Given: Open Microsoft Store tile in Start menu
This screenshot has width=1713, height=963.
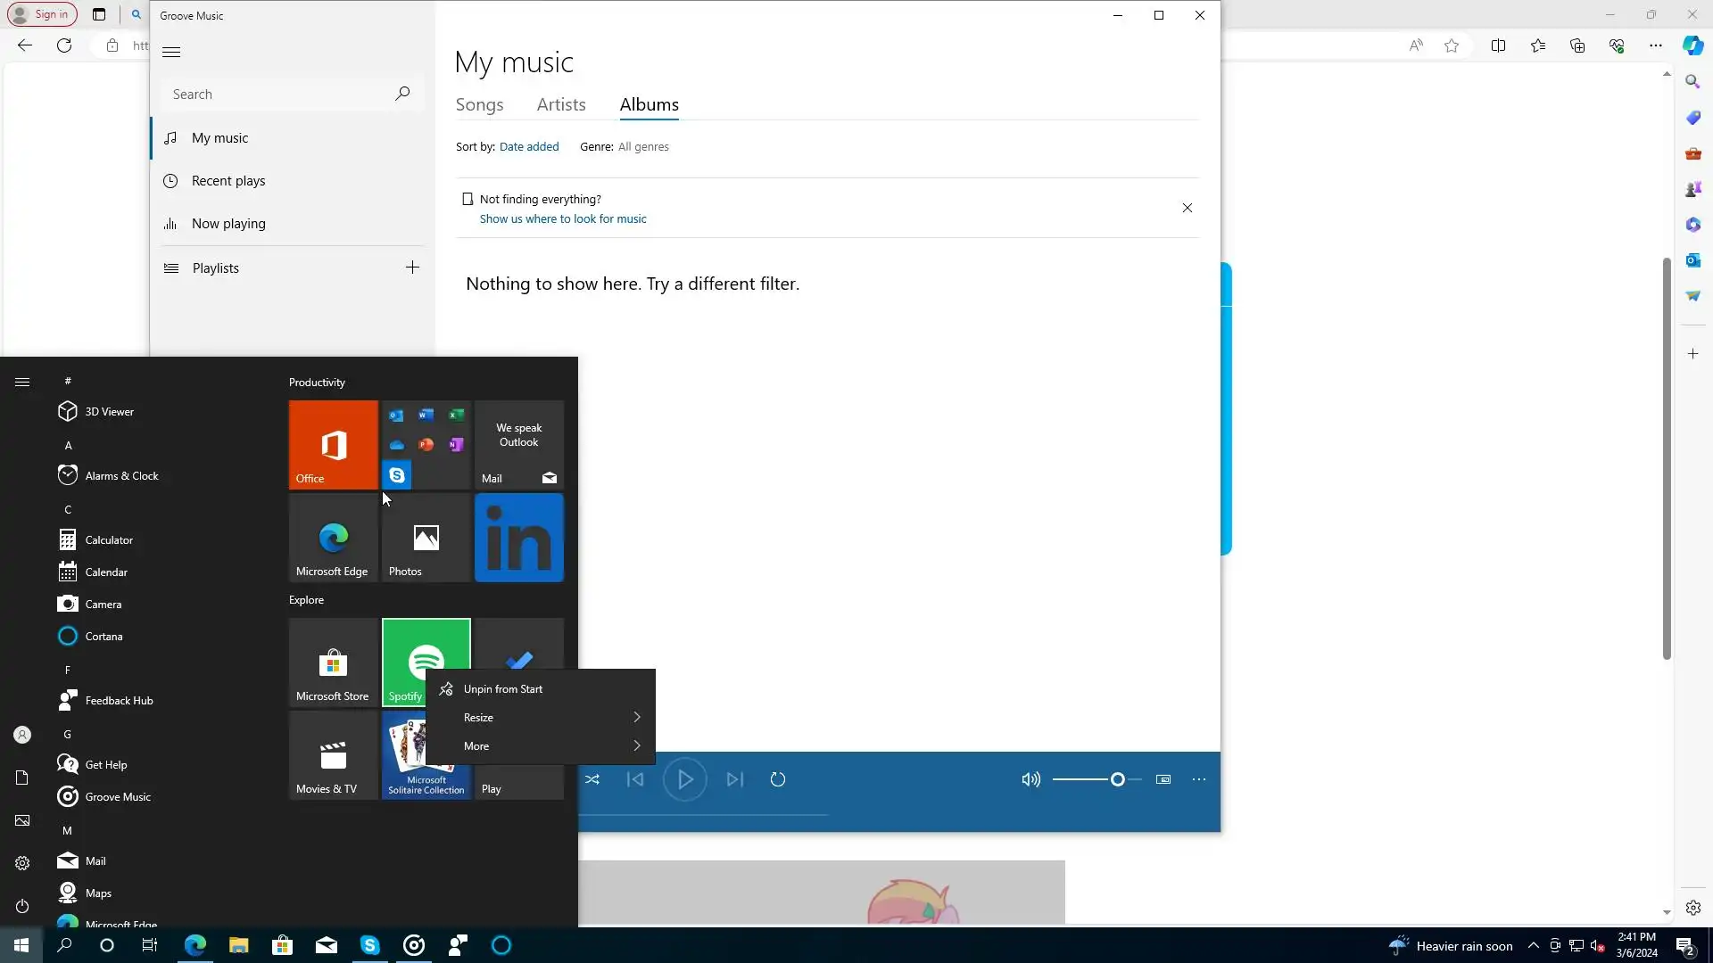Looking at the screenshot, I should coord(333,663).
